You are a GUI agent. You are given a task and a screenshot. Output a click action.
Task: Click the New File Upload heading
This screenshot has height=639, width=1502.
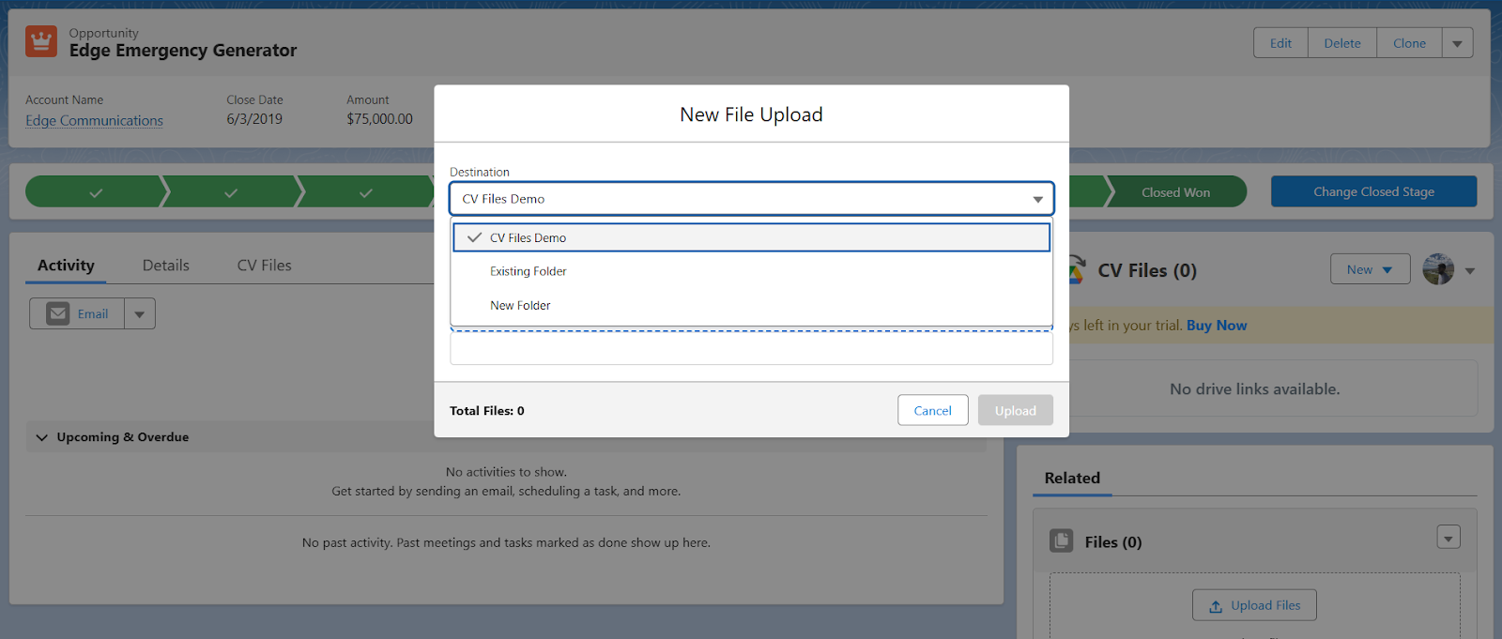(x=751, y=114)
